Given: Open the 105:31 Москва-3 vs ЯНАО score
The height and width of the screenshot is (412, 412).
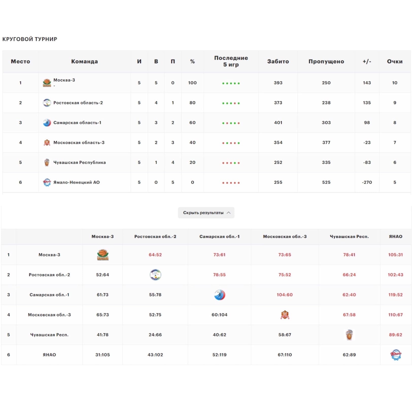Looking at the screenshot, I should click(x=395, y=255).
